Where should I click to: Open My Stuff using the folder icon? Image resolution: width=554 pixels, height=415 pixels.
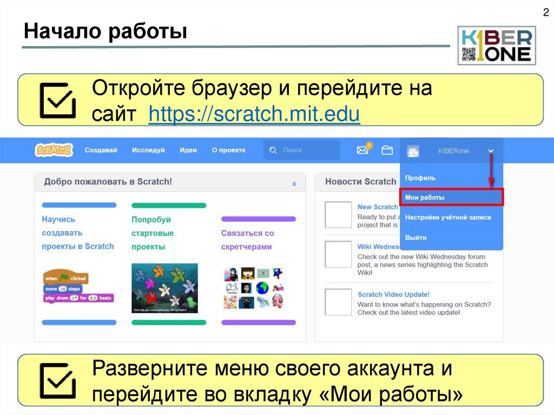tap(387, 150)
